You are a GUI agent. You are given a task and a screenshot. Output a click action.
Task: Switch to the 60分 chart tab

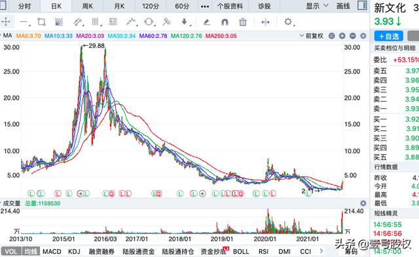pos(182,6)
